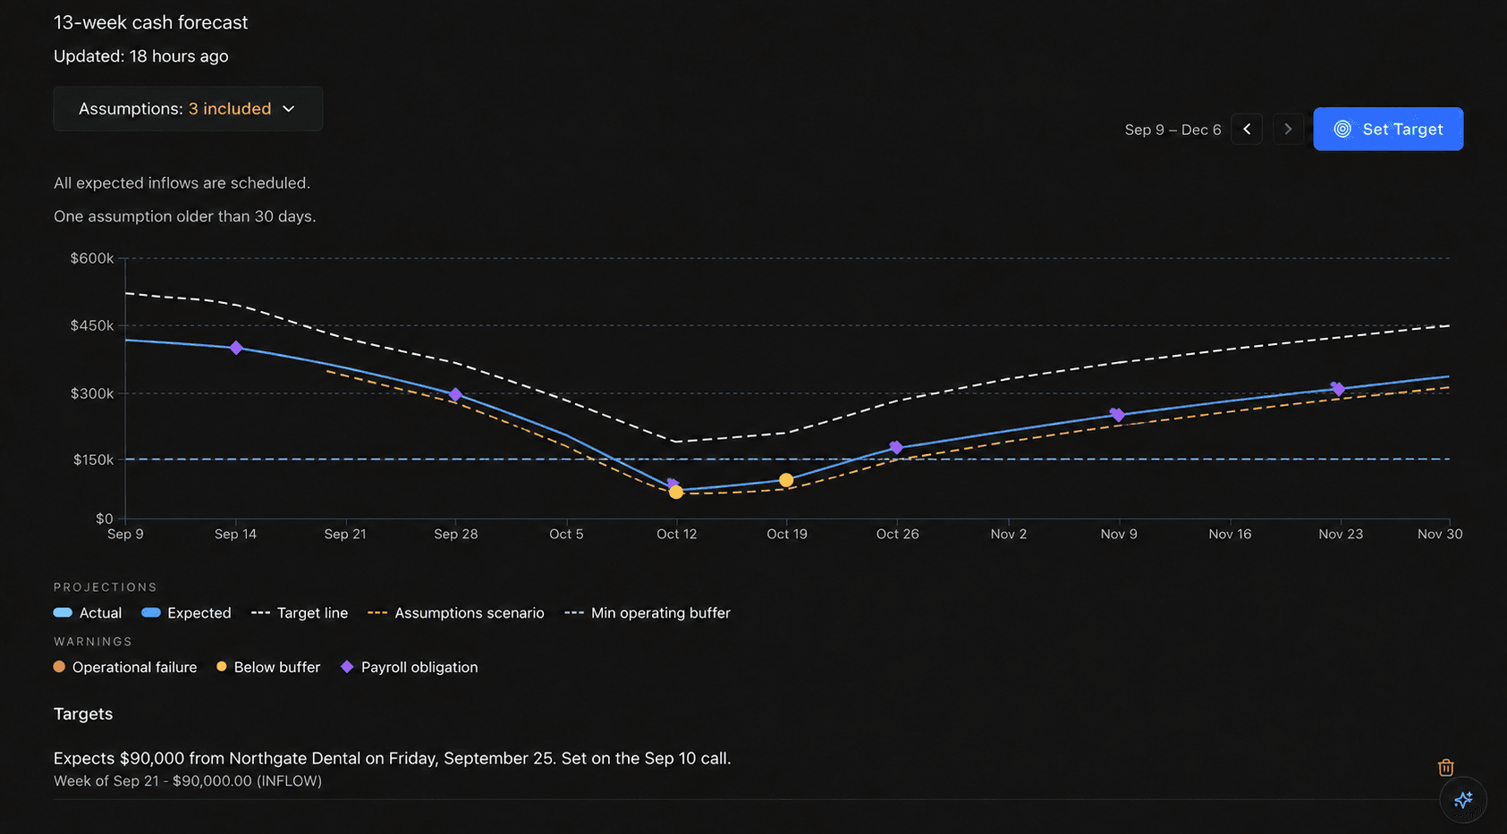
Task: Click the payroll diamond marker at Nov 9
Action: tap(1117, 415)
